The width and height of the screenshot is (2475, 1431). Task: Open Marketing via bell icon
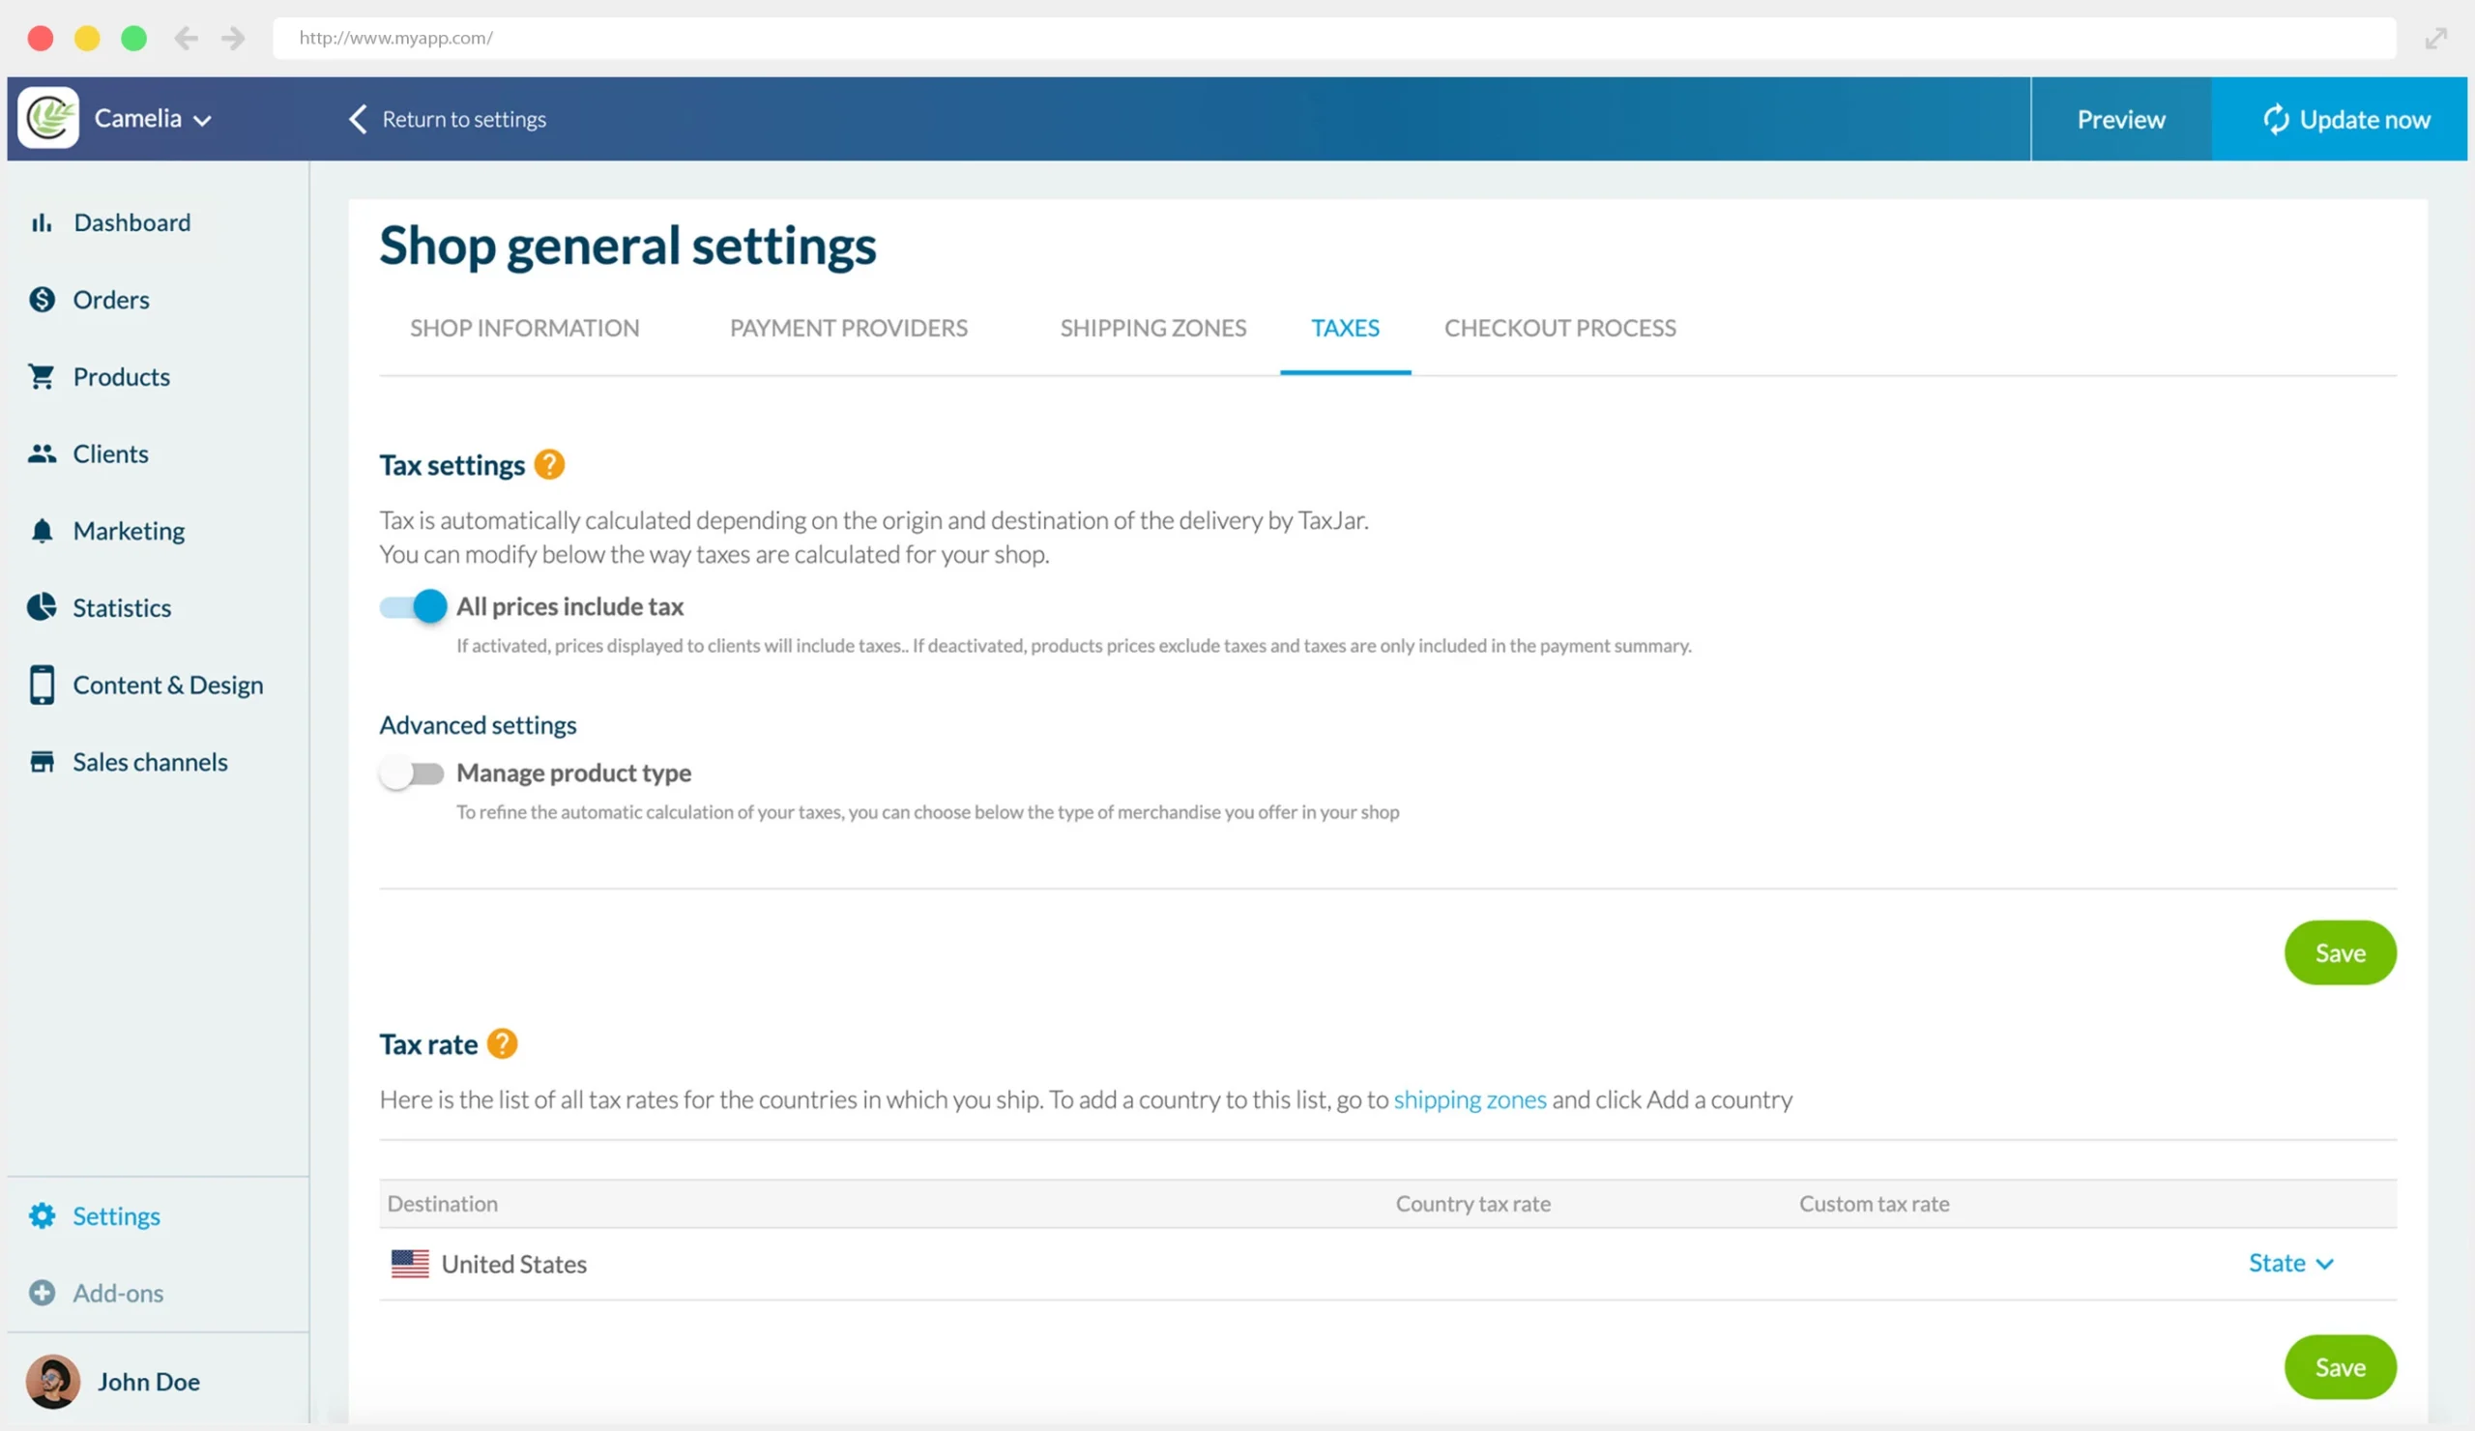click(43, 531)
